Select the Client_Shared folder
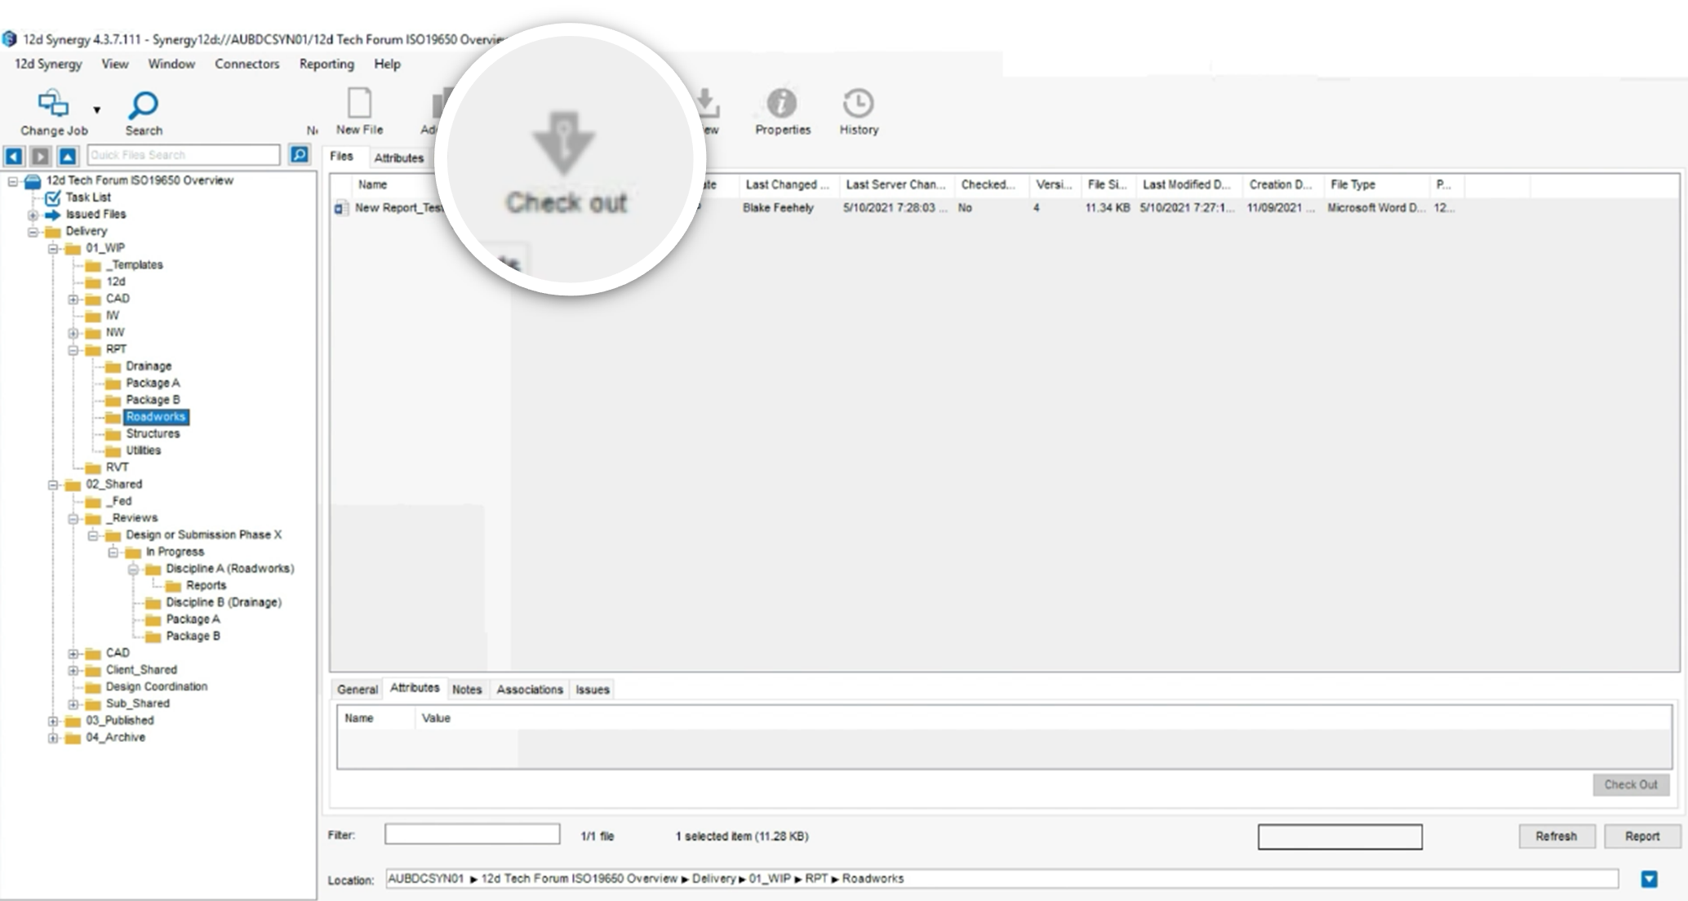Screen dimensions: 1688x901 coord(141,670)
